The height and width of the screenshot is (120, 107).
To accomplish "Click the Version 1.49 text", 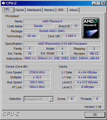I will click(93, 107).
